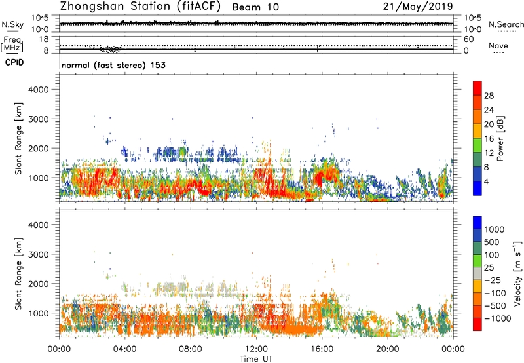Click the "2000" tick of power panel
524x363 pixels.
39,148
